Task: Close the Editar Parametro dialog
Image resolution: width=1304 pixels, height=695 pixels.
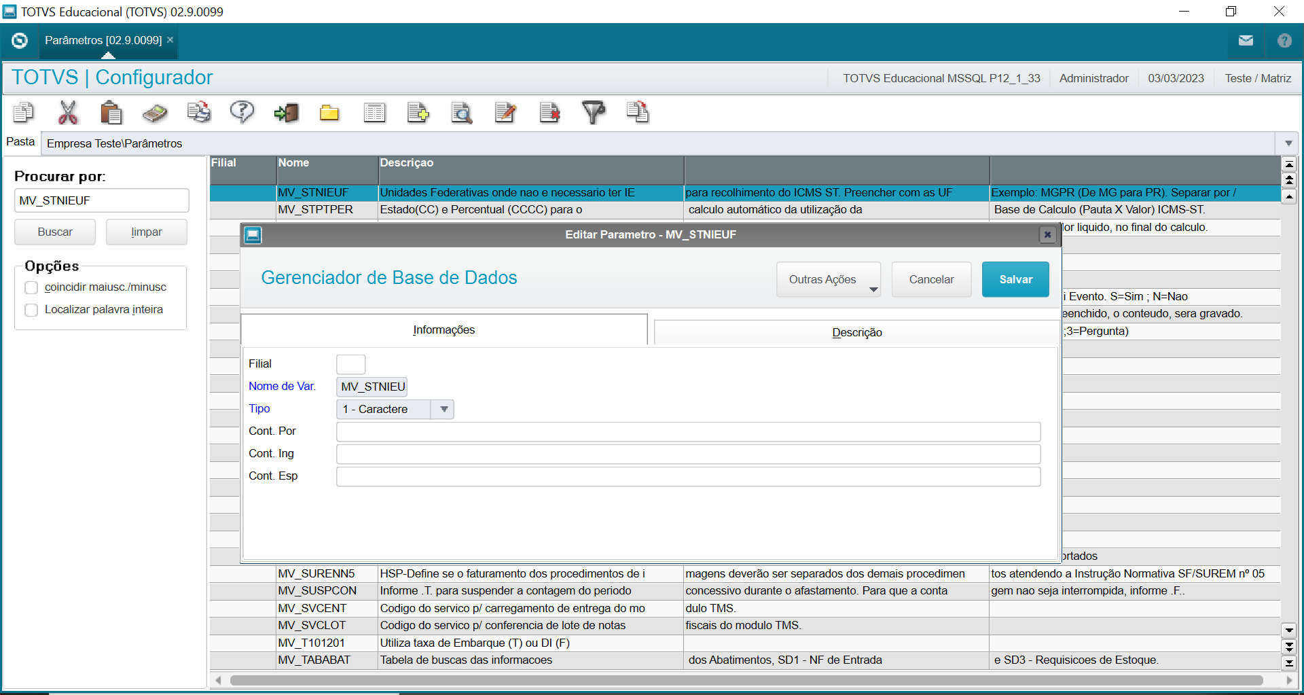Action: [1047, 234]
